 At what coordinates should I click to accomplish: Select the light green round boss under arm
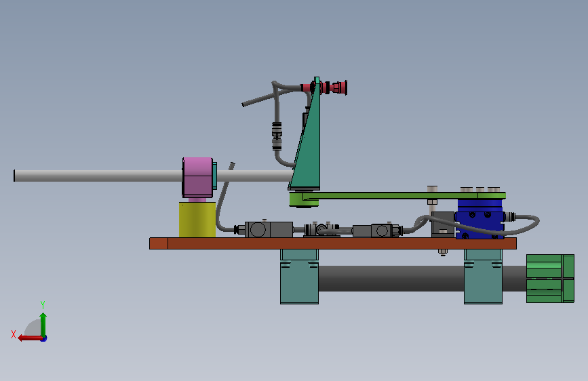304,200
